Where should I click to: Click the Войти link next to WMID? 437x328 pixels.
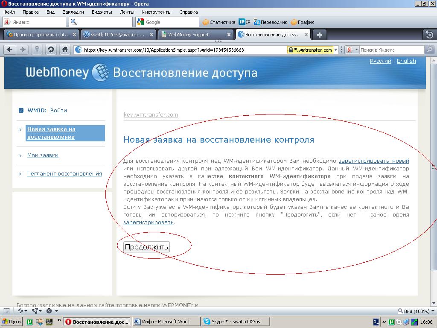click(x=58, y=111)
